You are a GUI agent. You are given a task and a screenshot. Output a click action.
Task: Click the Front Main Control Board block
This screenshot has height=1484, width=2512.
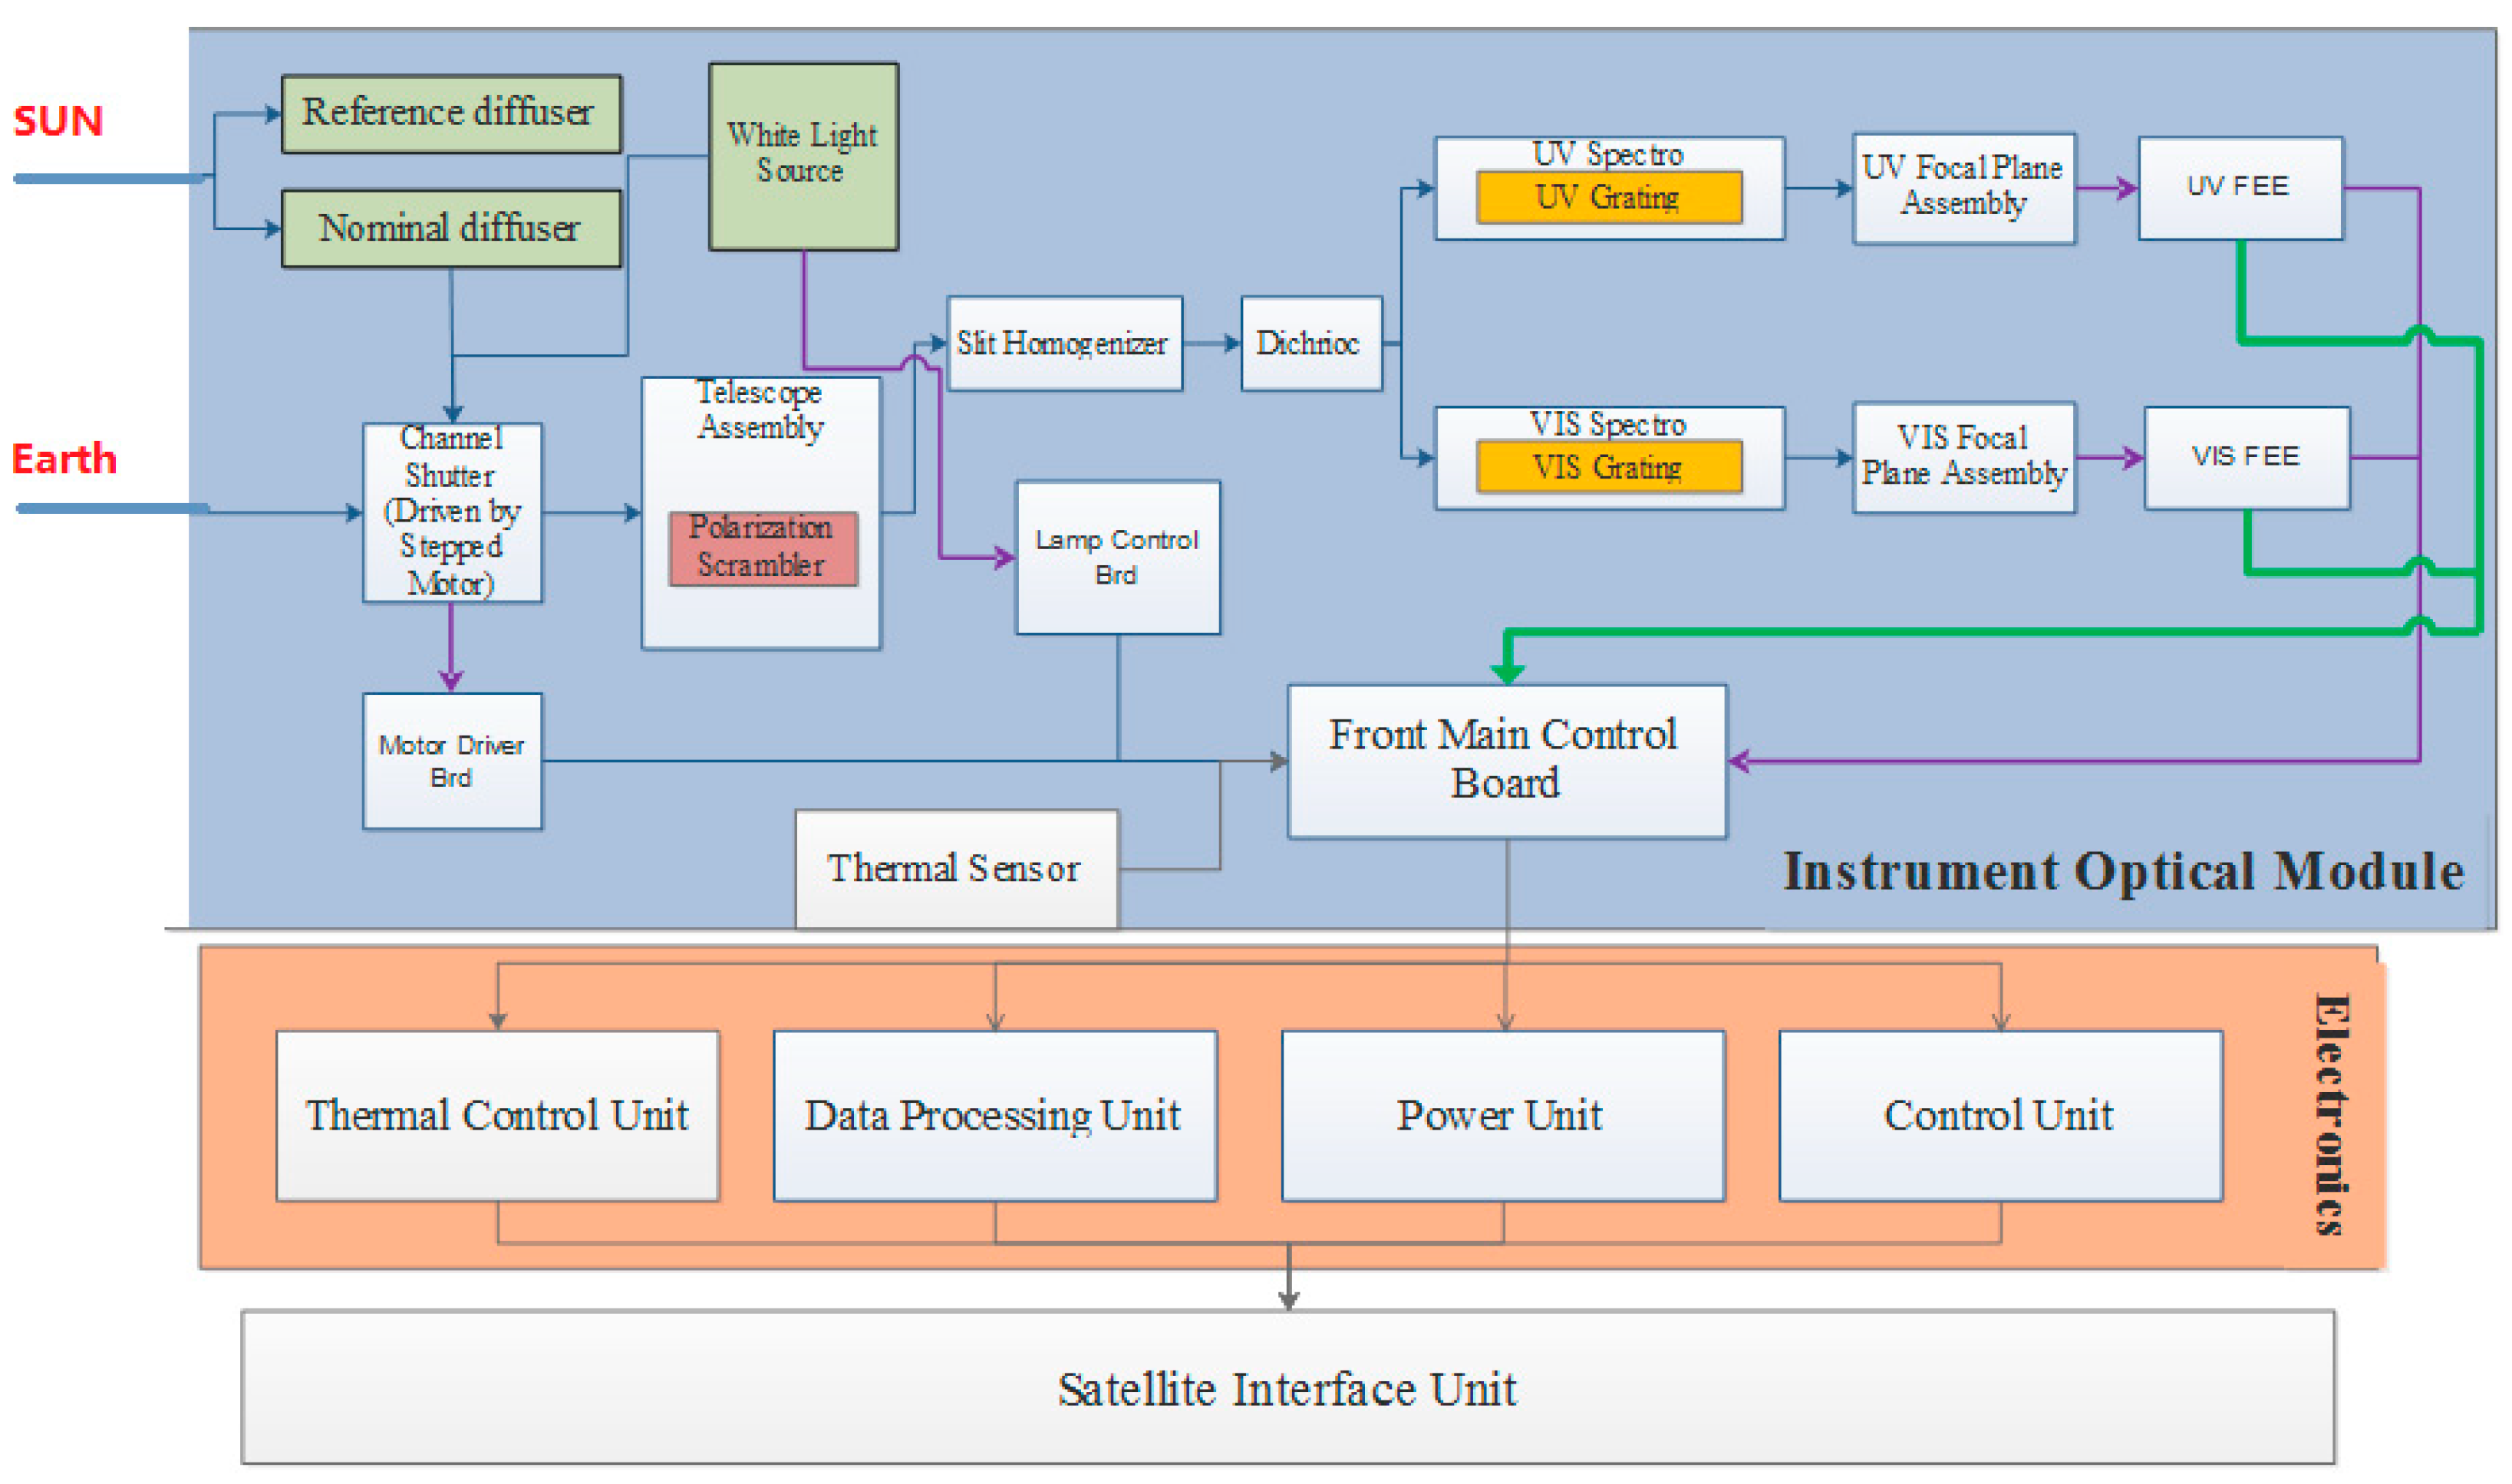1505,760
